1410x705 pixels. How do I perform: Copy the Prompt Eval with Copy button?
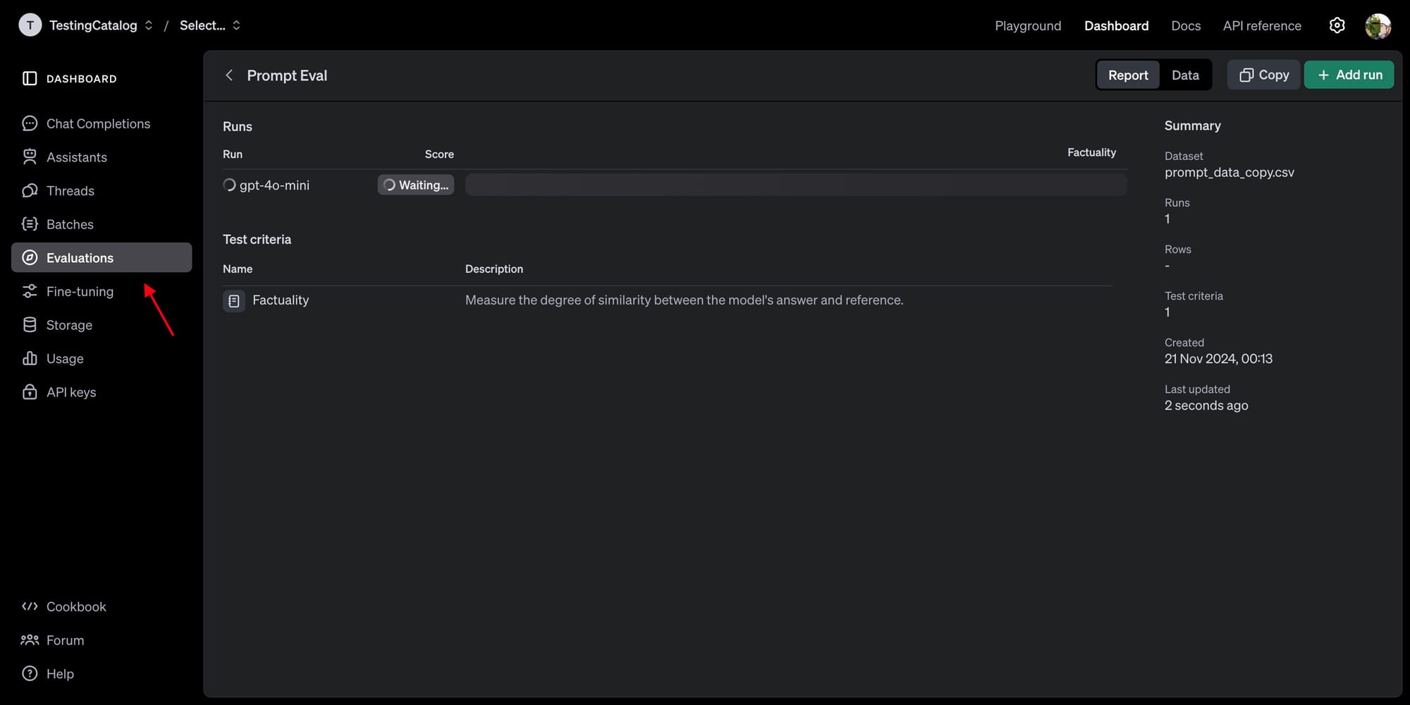click(x=1263, y=75)
